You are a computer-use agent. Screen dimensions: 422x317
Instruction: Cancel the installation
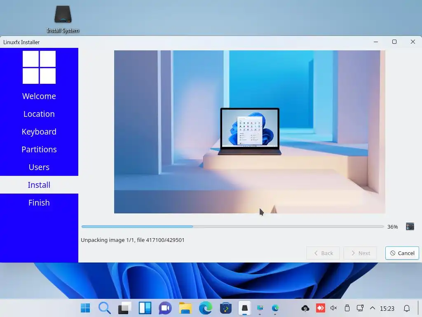click(402, 253)
